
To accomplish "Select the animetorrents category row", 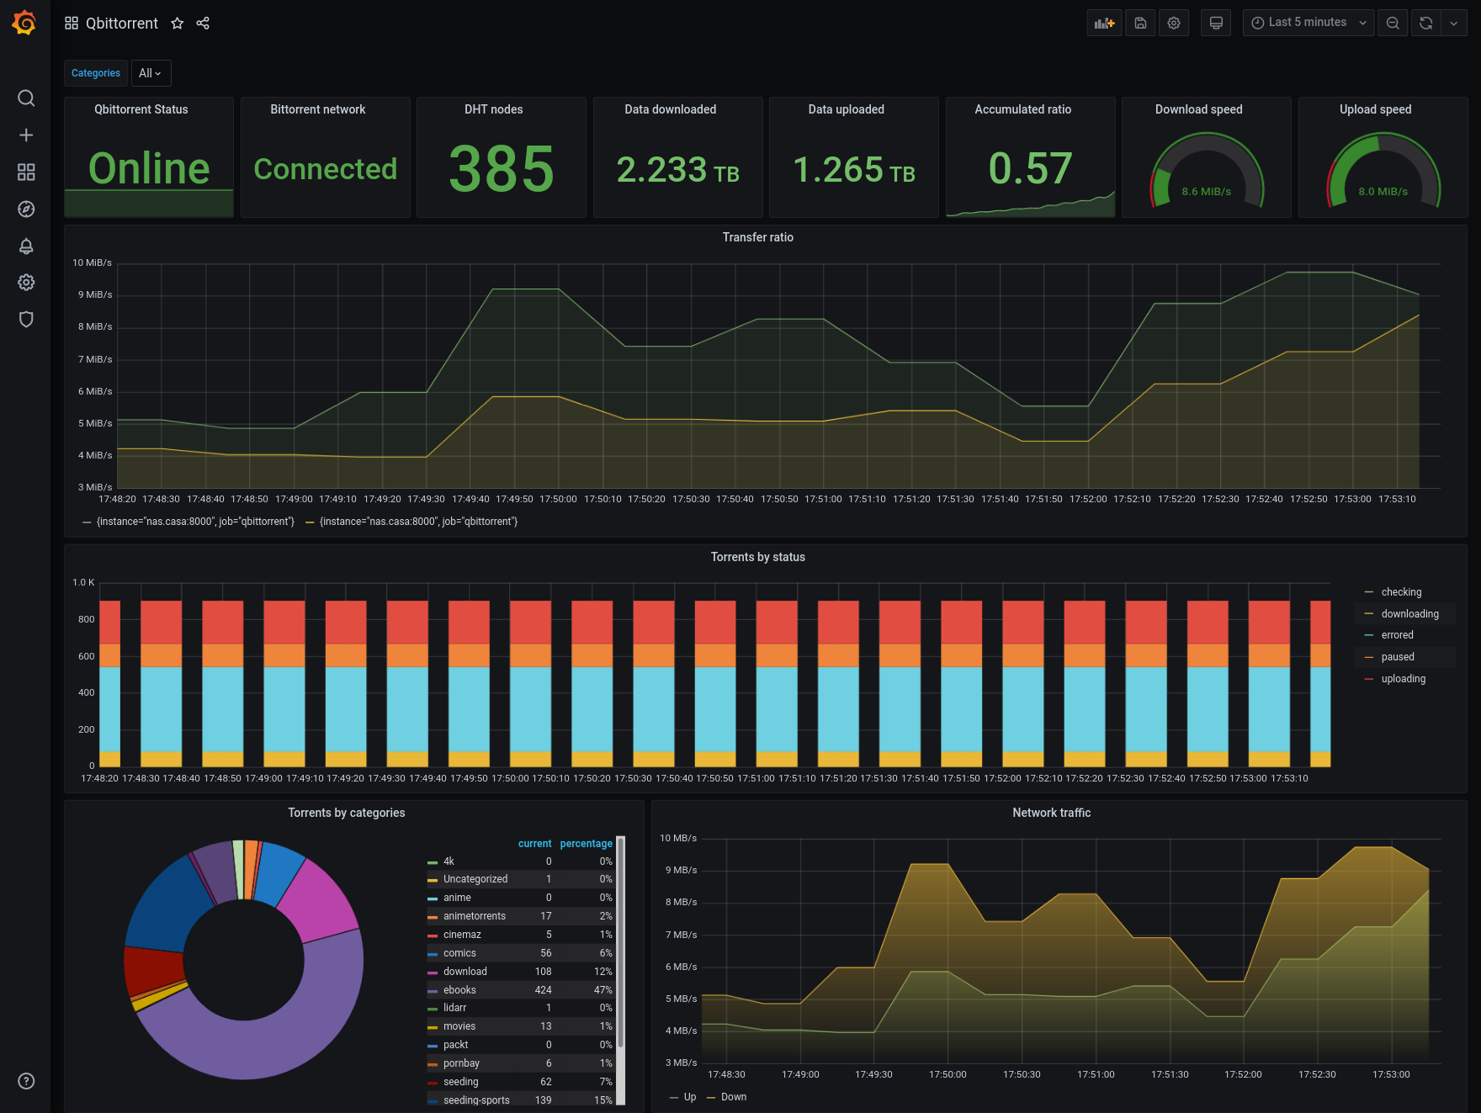I will tap(520, 916).
